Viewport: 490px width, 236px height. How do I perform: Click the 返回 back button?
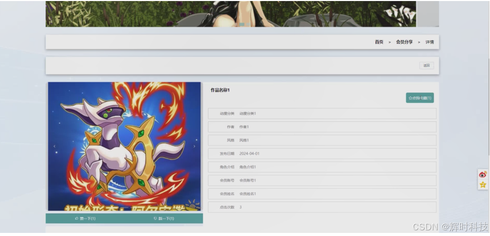(x=426, y=66)
